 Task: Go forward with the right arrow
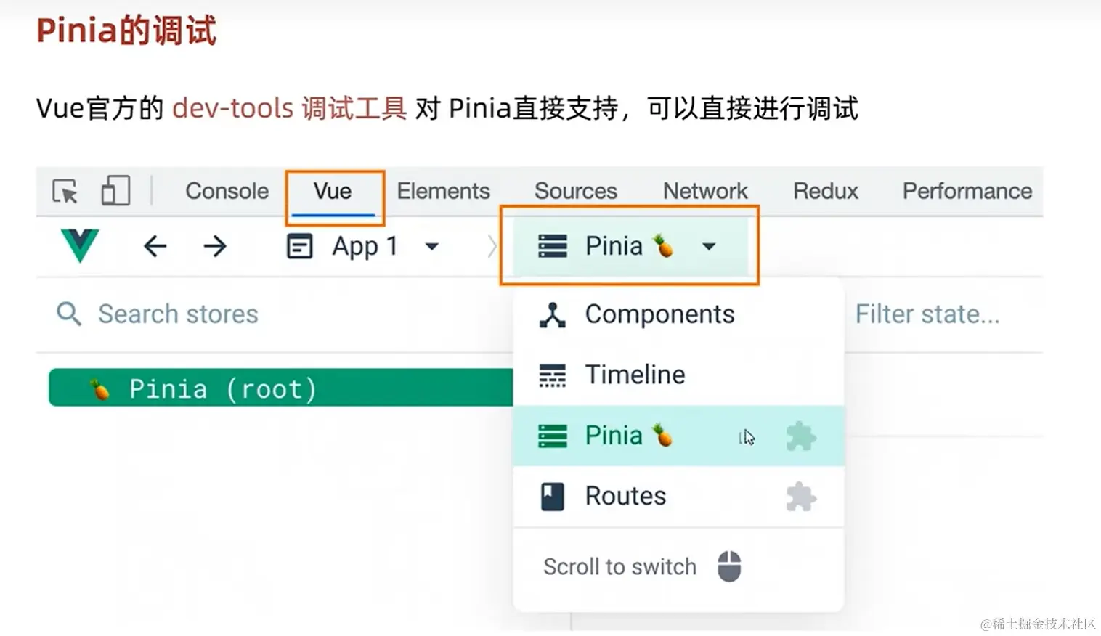215,246
